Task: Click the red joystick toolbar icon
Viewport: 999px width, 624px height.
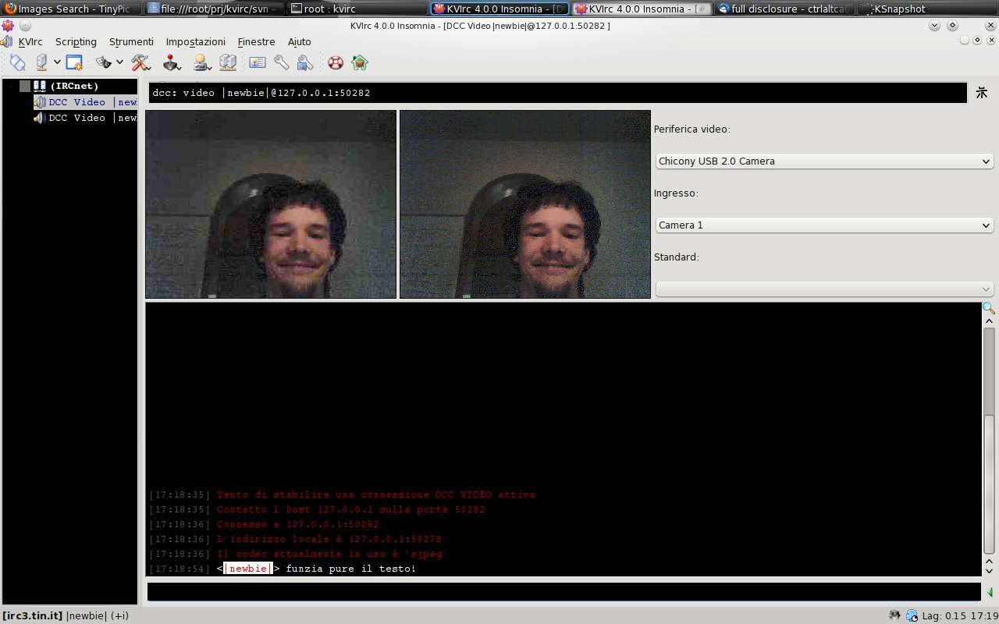Action: click(172, 62)
